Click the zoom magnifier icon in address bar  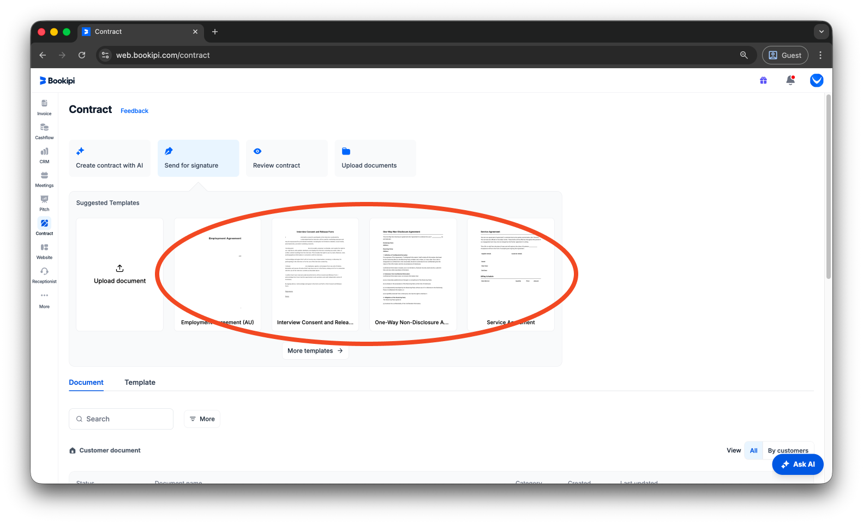744,55
